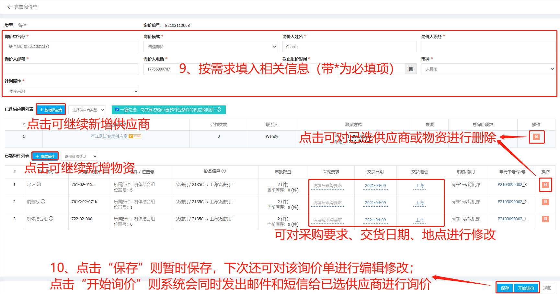Edit 采购要求 for the 前盖板 row
This screenshot has height=294, width=560.
point(327,203)
